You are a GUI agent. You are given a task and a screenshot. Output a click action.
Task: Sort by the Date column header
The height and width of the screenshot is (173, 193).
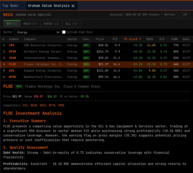(186, 39)
